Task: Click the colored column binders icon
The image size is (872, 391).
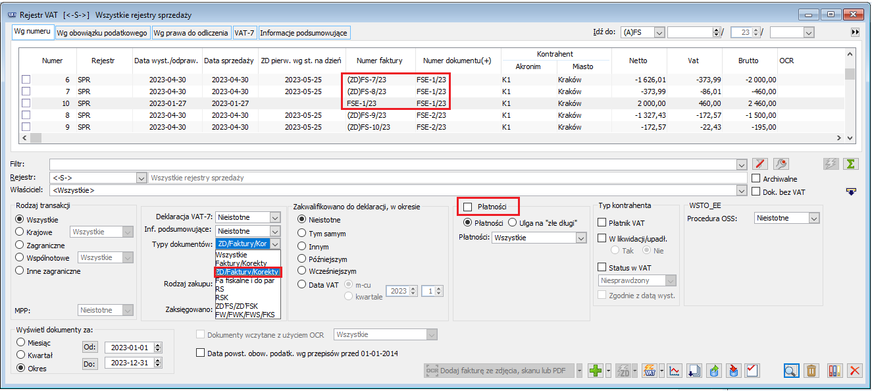Action: point(834,371)
